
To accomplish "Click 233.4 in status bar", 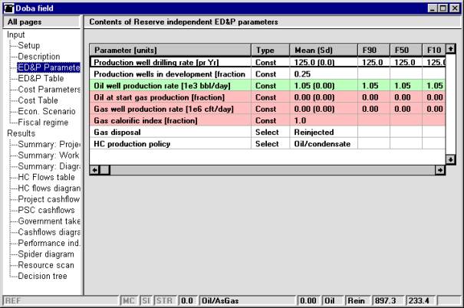I will [x=420, y=300].
